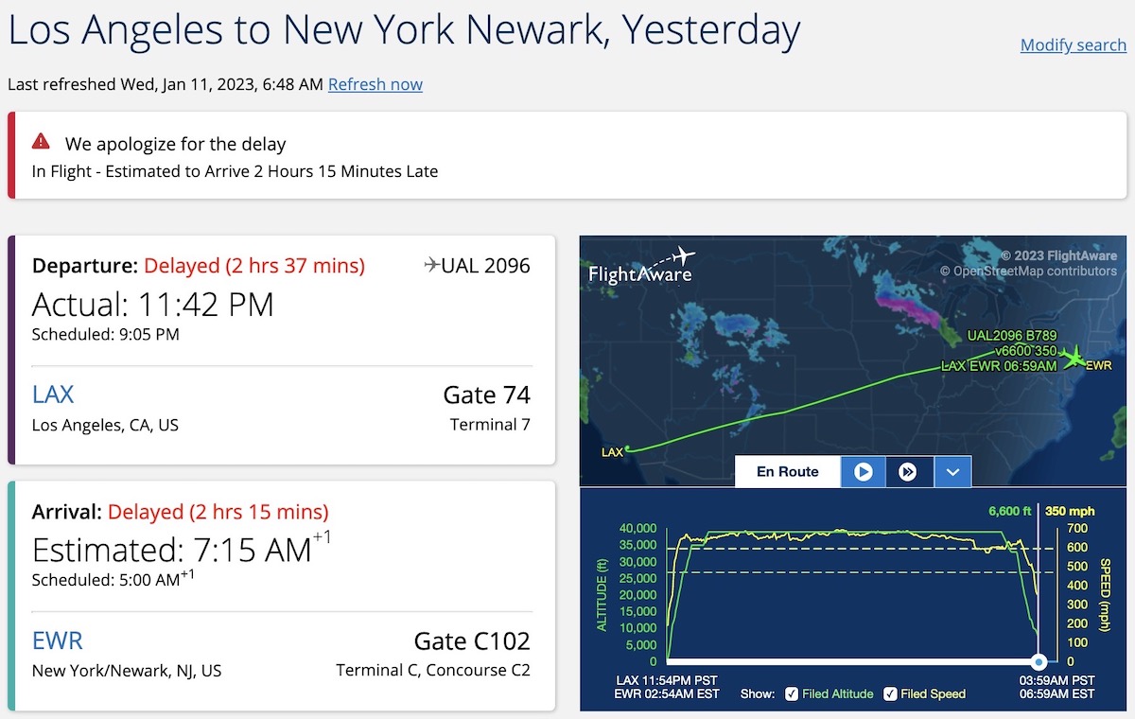Click the green airplane icon near EWR
Screen dimensions: 1135x719
1072,358
